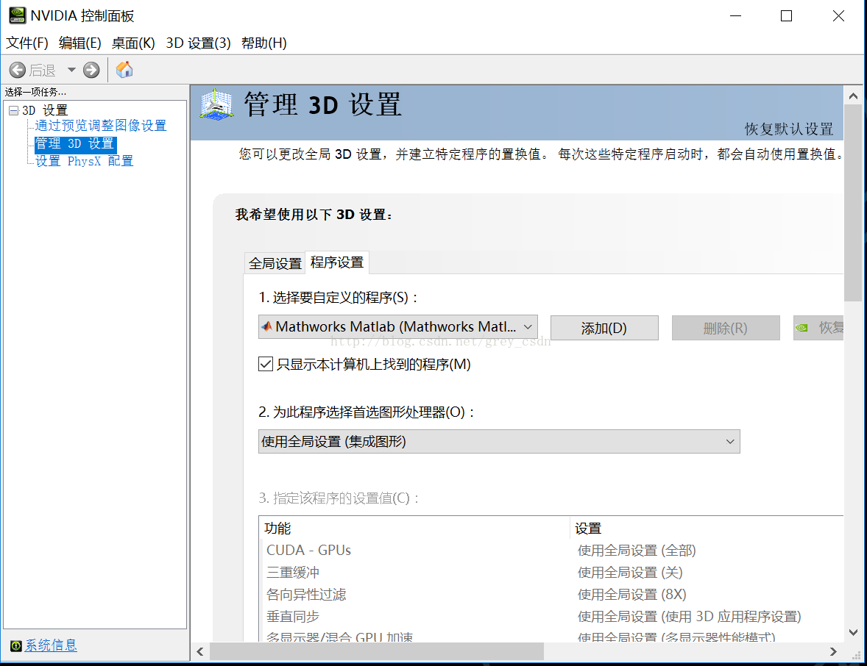Click the vertical scrollbar thumb
The height and width of the screenshot is (666, 867).
(x=853, y=203)
